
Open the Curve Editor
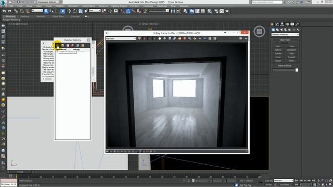(x=197, y=11)
